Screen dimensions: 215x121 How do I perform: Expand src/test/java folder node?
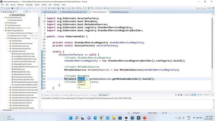[x=4, y=23]
